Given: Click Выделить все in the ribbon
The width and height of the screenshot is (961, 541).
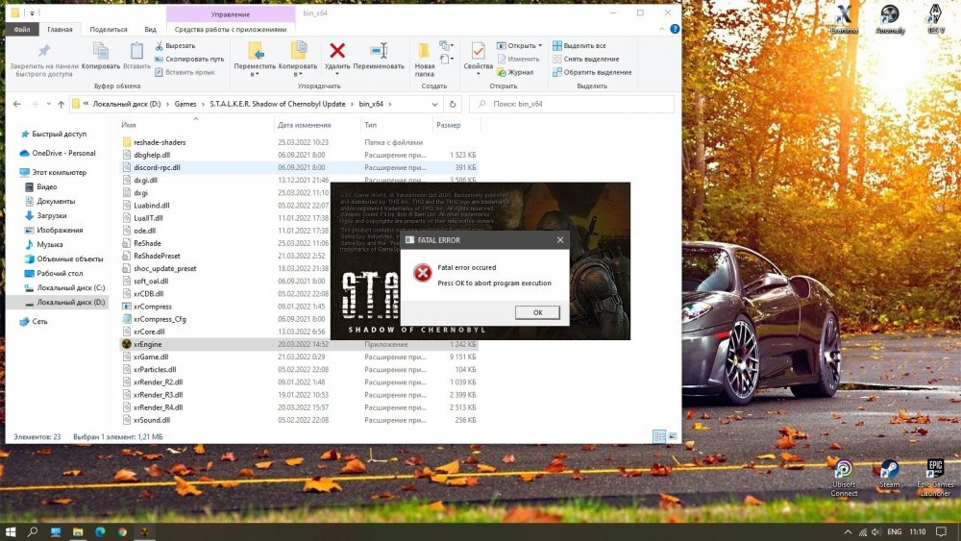Looking at the screenshot, I should [584, 45].
